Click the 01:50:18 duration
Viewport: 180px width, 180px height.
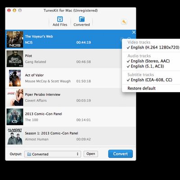coord(84,81)
